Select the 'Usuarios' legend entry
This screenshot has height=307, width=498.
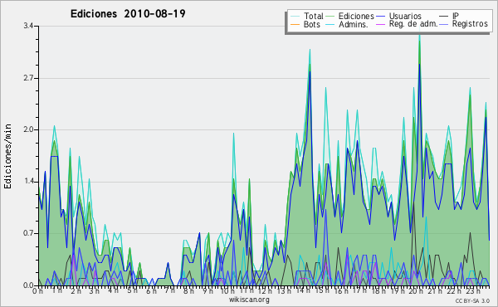[405, 16]
